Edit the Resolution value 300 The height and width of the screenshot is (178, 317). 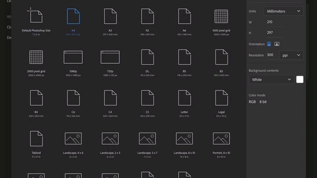point(271,55)
